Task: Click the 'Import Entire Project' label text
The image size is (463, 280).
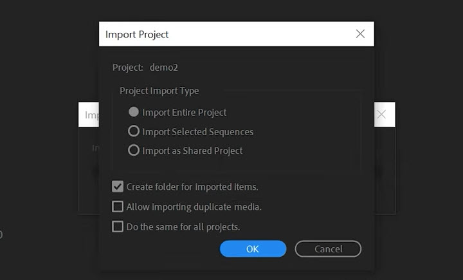Action: point(185,112)
